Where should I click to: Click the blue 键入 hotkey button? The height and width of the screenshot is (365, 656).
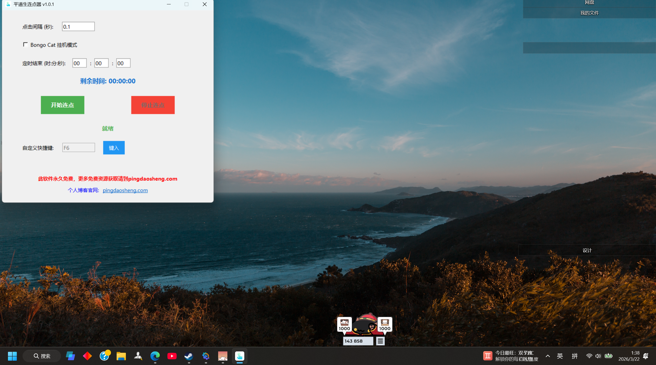[114, 148]
